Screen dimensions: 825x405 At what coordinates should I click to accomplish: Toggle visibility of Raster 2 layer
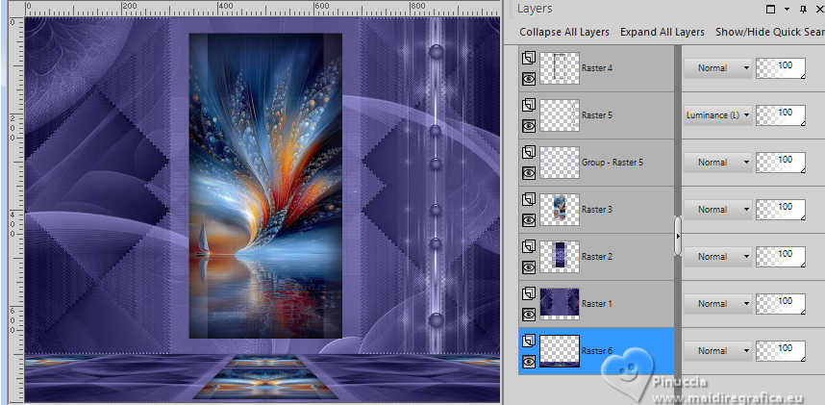(x=529, y=267)
